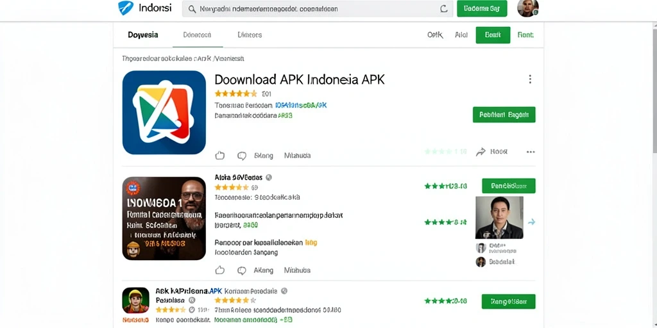Click the green button on the Alota 9€Veedas card
Image resolution: width=657 pixels, height=328 pixels.
[x=509, y=186]
